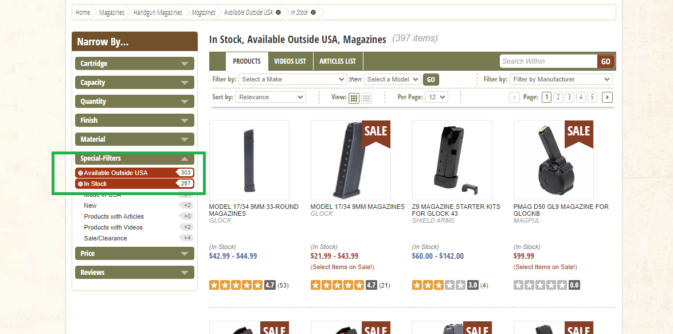This screenshot has height=334, width=673.
Task: Click the Search Within input field
Action: (x=549, y=61)
